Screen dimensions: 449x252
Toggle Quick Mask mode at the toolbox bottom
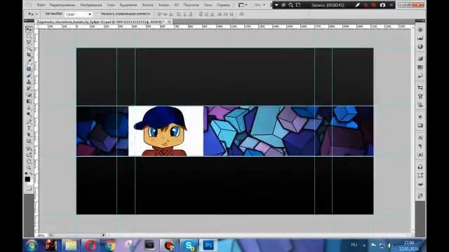click(29, 188)
